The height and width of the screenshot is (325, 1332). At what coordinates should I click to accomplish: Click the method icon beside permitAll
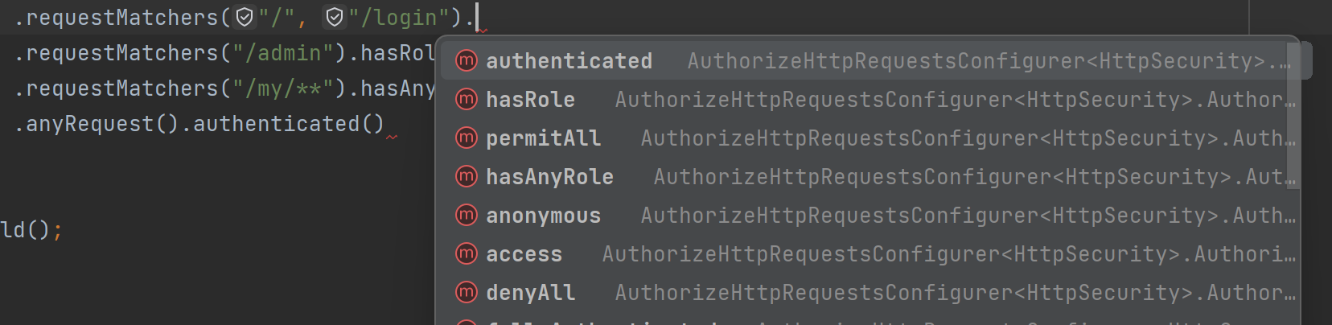pos(467,138)
